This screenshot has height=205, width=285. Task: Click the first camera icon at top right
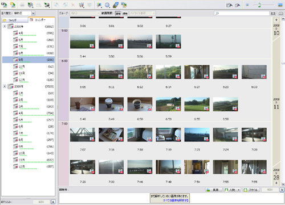(229, 5)
